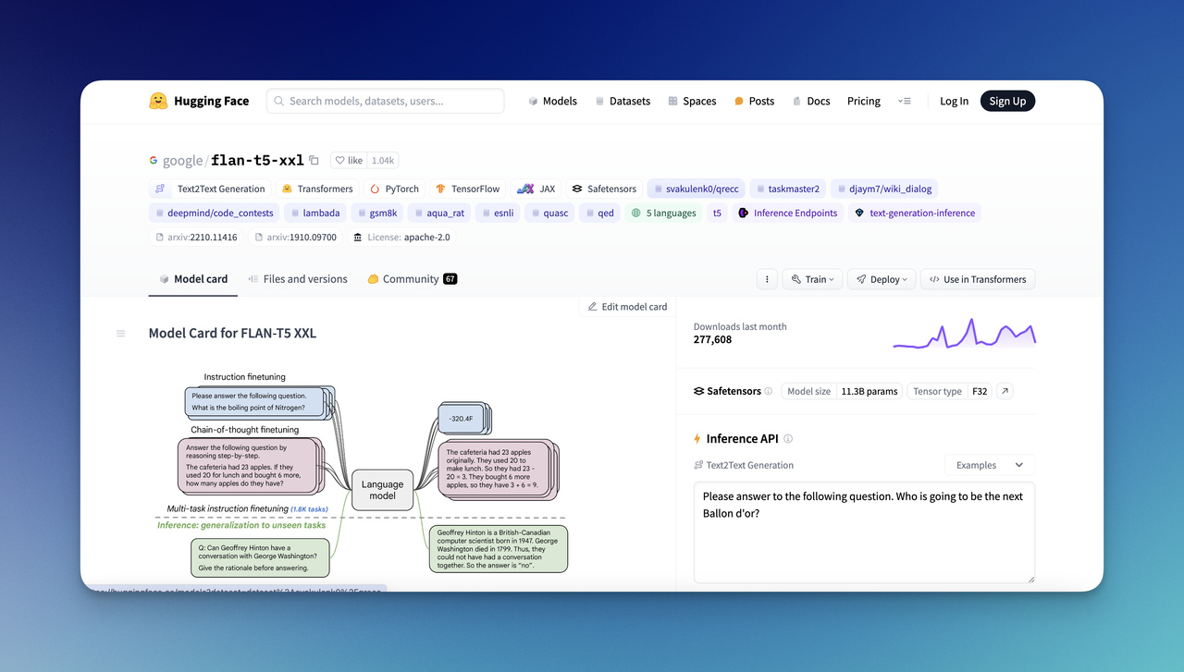Select the JAX framework tag
Image resolution: width=1184 pixels, height=672 pixels.
coord(536,188)
